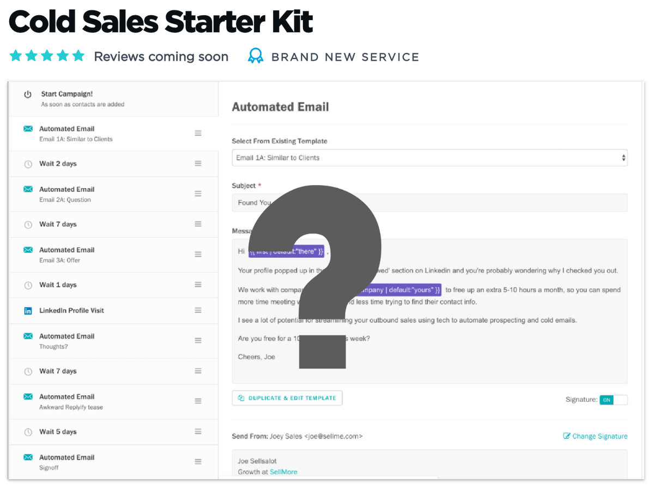The image size is (654, 488).
Task: Click inside the message body text area
Action: [x=429, y=311]
